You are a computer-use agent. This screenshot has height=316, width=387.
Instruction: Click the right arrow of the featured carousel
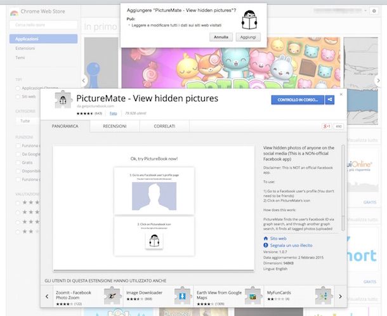[378, 81]
